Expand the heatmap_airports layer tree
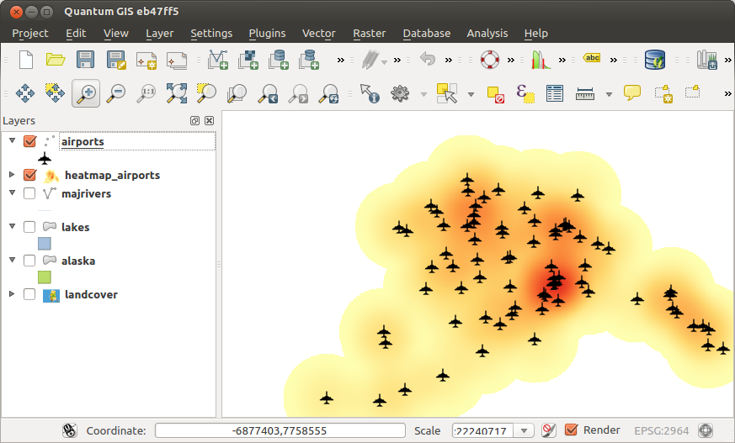735x443 pixels. [12, 175]
